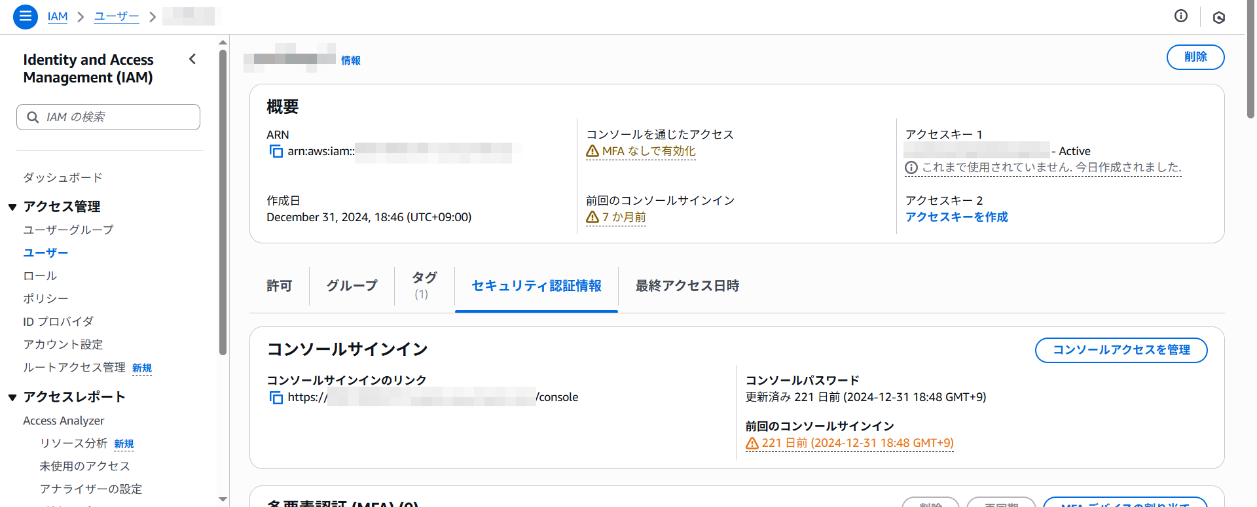Click the info circle icon in header

(x=1180, y=16)
